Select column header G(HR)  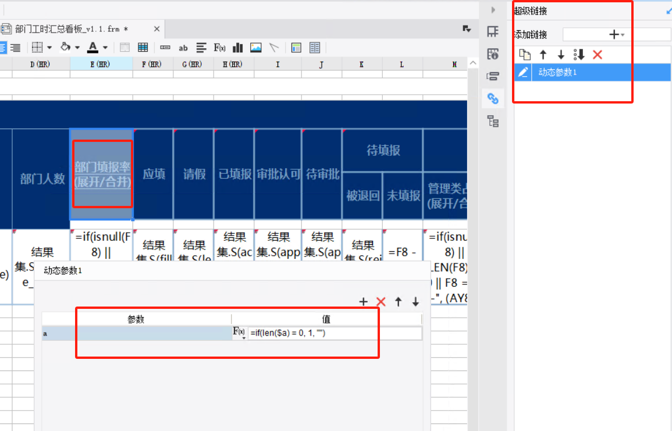click(x=193, y=64)
